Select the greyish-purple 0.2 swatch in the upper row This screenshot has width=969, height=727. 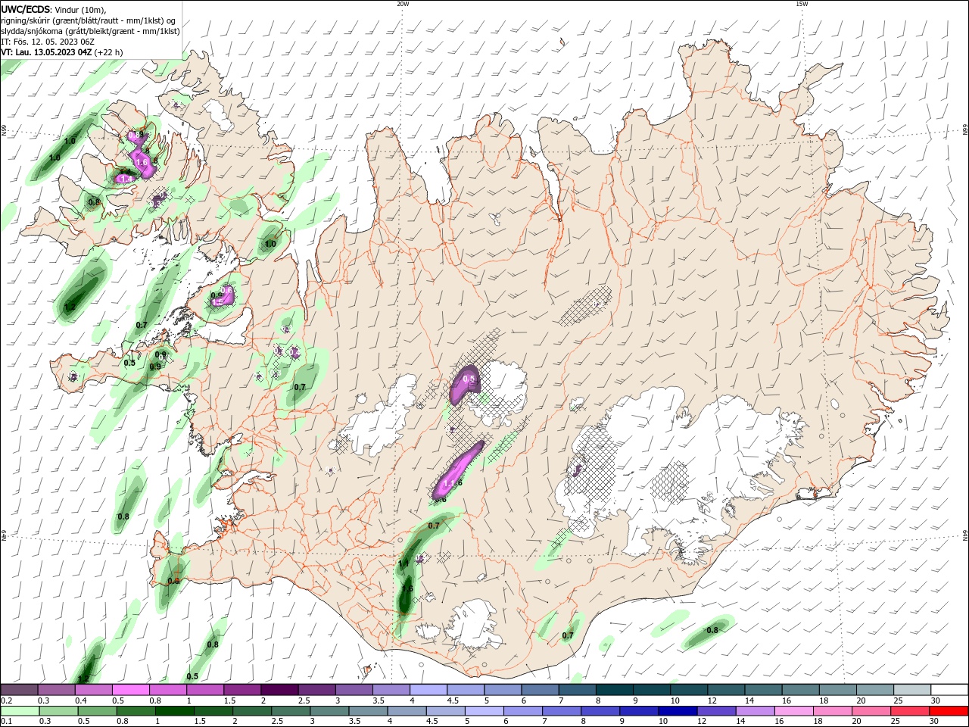[x=20, y=689]
